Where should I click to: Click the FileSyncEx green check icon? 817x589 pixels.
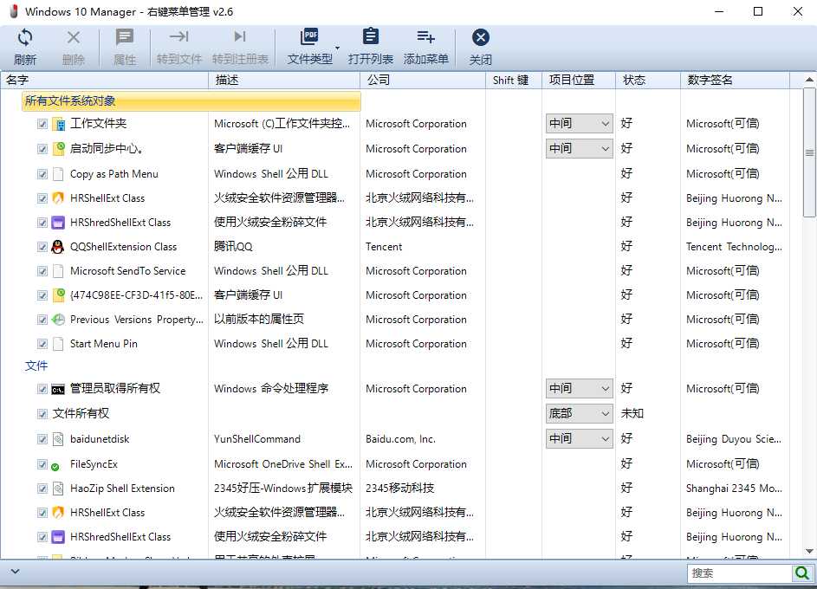pyautogui.click(x=55, y=467)
